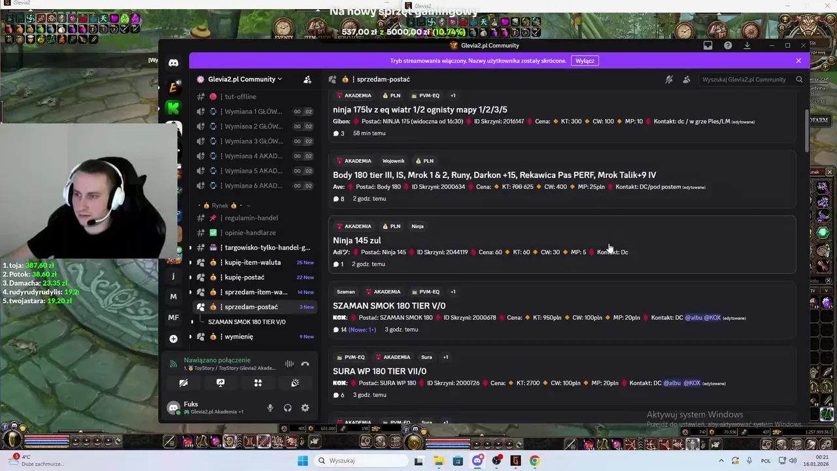This screenshot has width=837, height=471.
Task: Open the soundboard icon
Action: tap(295, 383)
